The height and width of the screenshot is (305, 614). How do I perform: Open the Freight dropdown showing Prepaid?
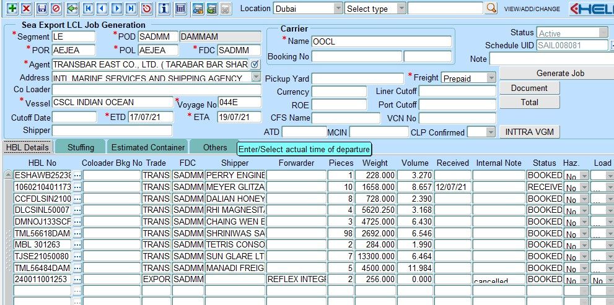coord(491,78)
